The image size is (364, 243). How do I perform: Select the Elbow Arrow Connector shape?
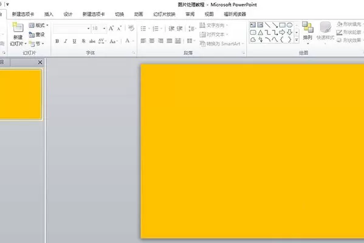(275, 32)
